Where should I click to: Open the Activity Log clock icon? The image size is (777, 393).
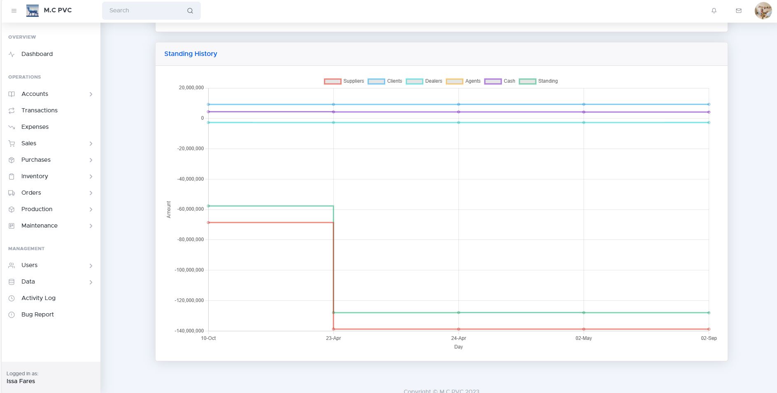click(12, 298)
